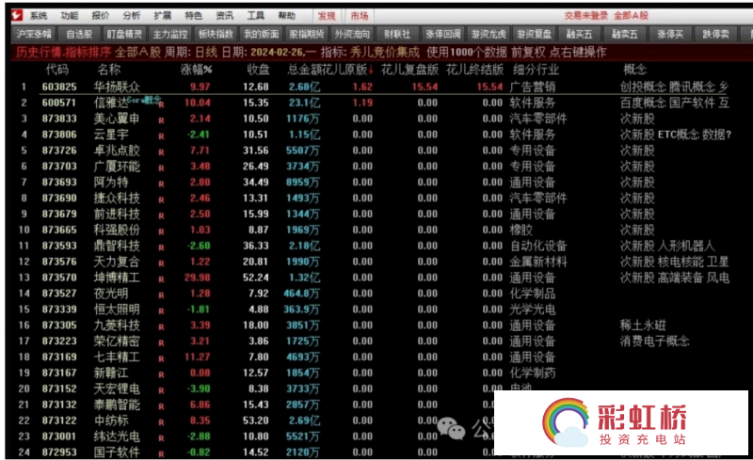Open the 系统 menu
753x460 pixels.
tap(38, 16)
